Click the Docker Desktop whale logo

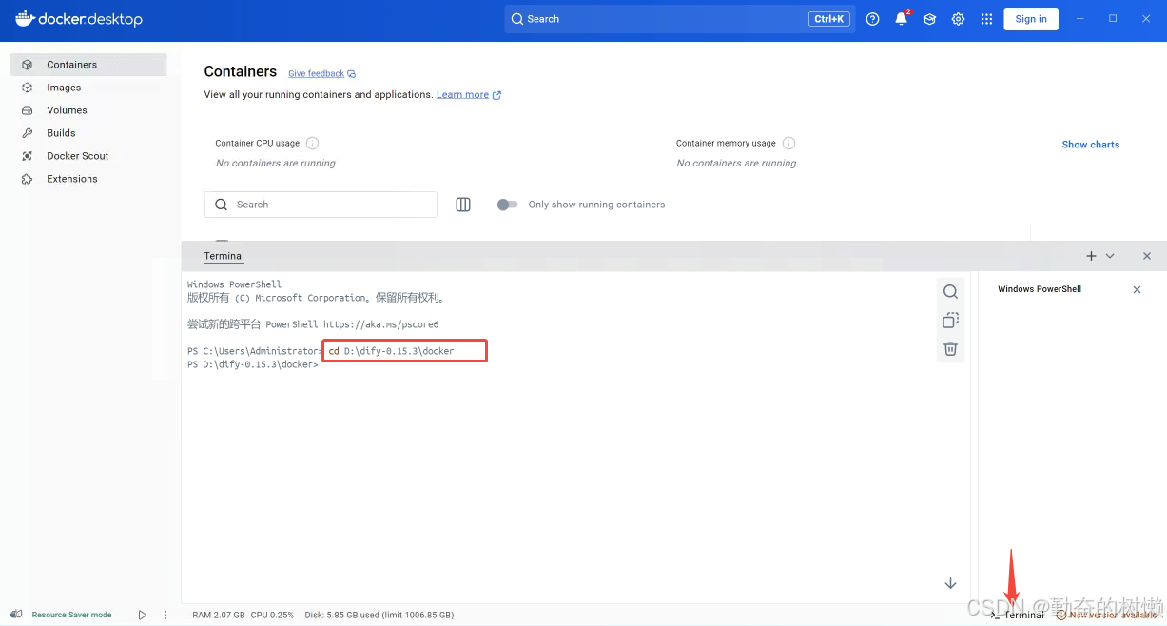pos(25,18)
